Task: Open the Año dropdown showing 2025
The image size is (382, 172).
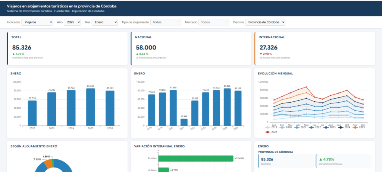Action: (72, 22)
